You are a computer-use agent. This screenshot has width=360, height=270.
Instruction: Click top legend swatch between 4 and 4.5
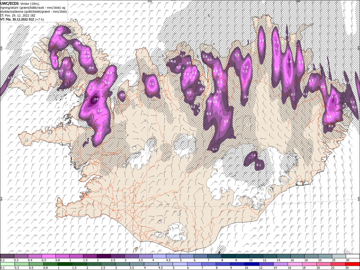coord(159,256)
